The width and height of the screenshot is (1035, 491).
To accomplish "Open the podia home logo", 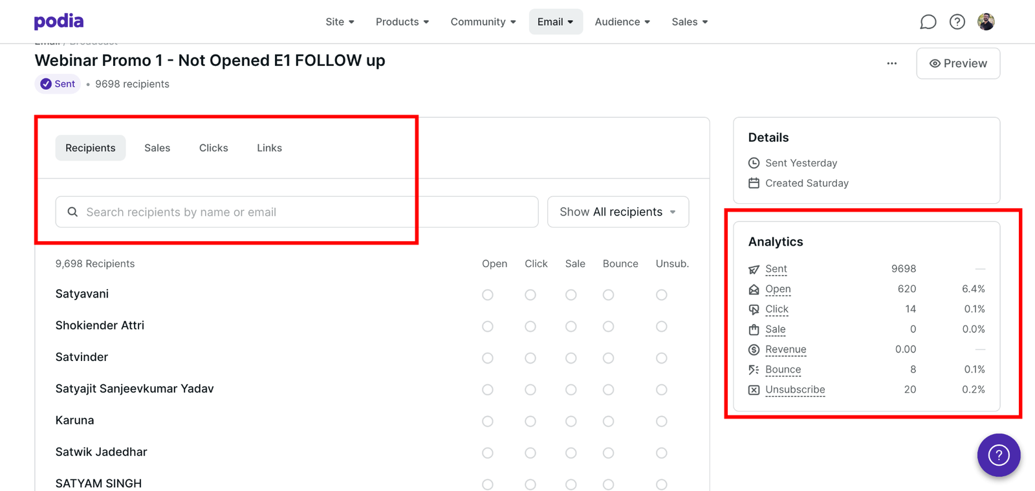I will 59,21.
